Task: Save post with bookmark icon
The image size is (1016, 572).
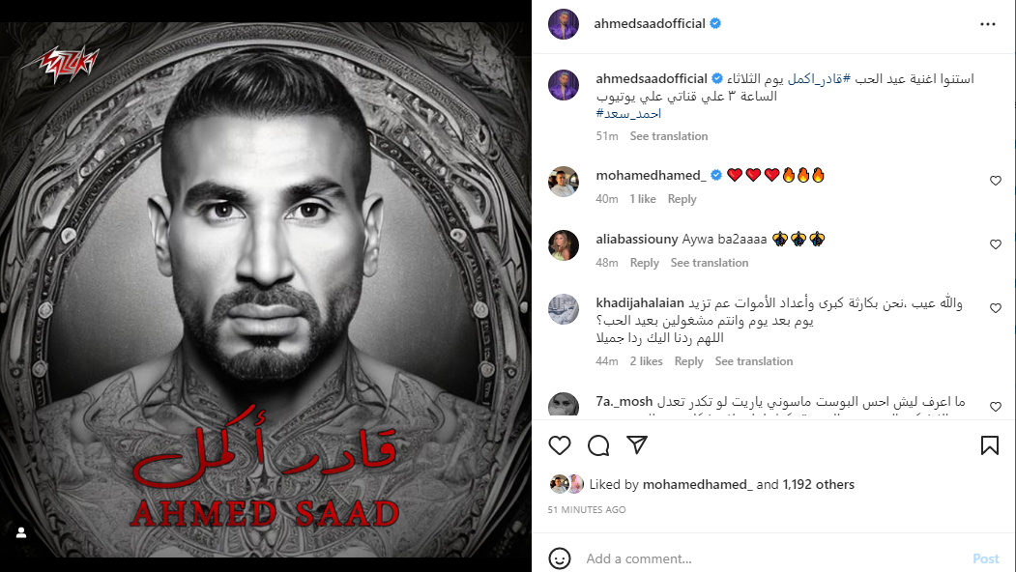Action: tap(990, 445)
